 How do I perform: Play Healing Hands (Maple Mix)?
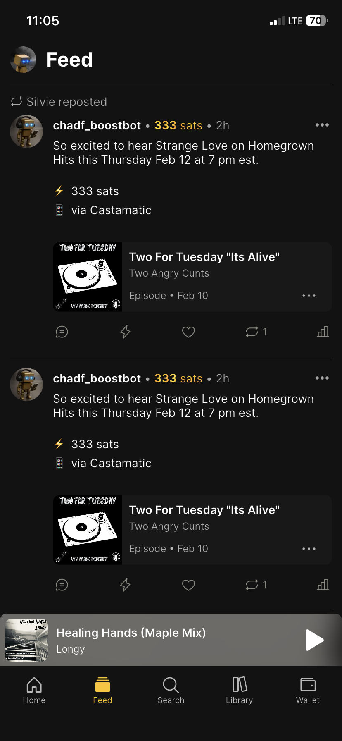click(x=314, y=640)
